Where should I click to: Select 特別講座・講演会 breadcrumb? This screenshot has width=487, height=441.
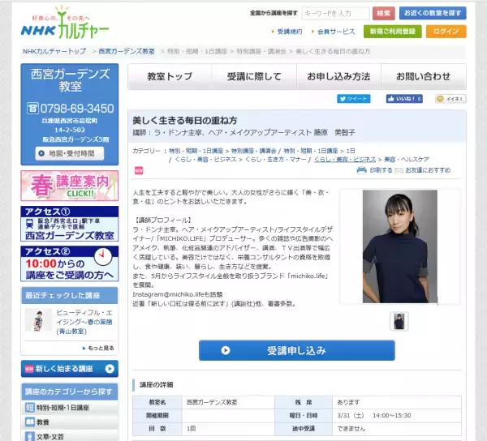pyautogui.click(x=261, y=52)
